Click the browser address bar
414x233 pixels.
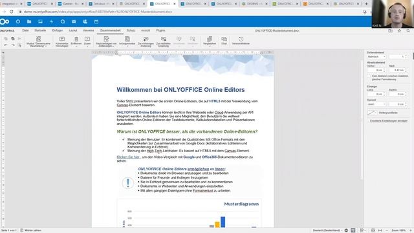[x=190, y=12]
